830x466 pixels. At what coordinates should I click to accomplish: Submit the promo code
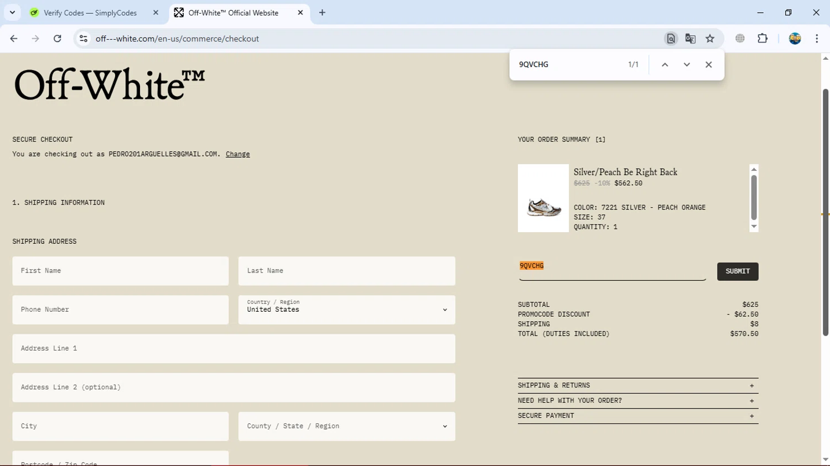(738, 271)
